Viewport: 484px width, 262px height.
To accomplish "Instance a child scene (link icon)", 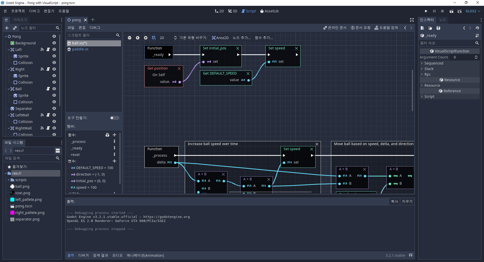I will pyautogui.click(x=15, y=28).
